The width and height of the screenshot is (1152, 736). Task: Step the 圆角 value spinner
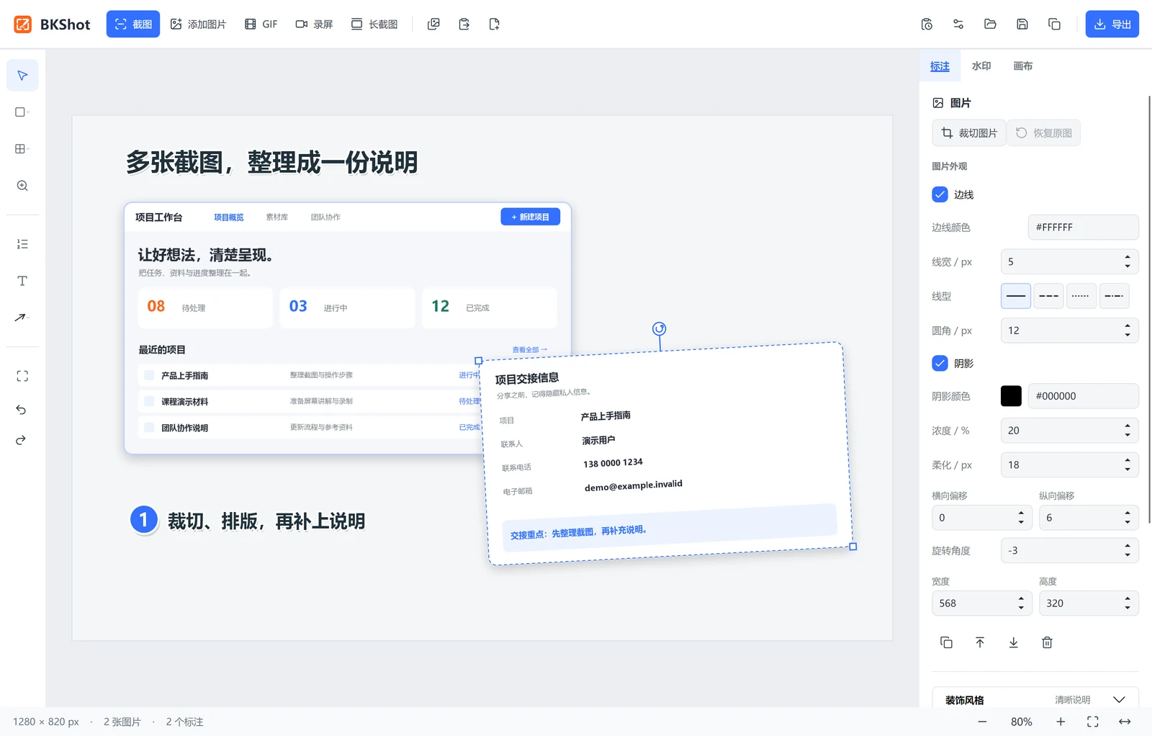[1128, 331]
